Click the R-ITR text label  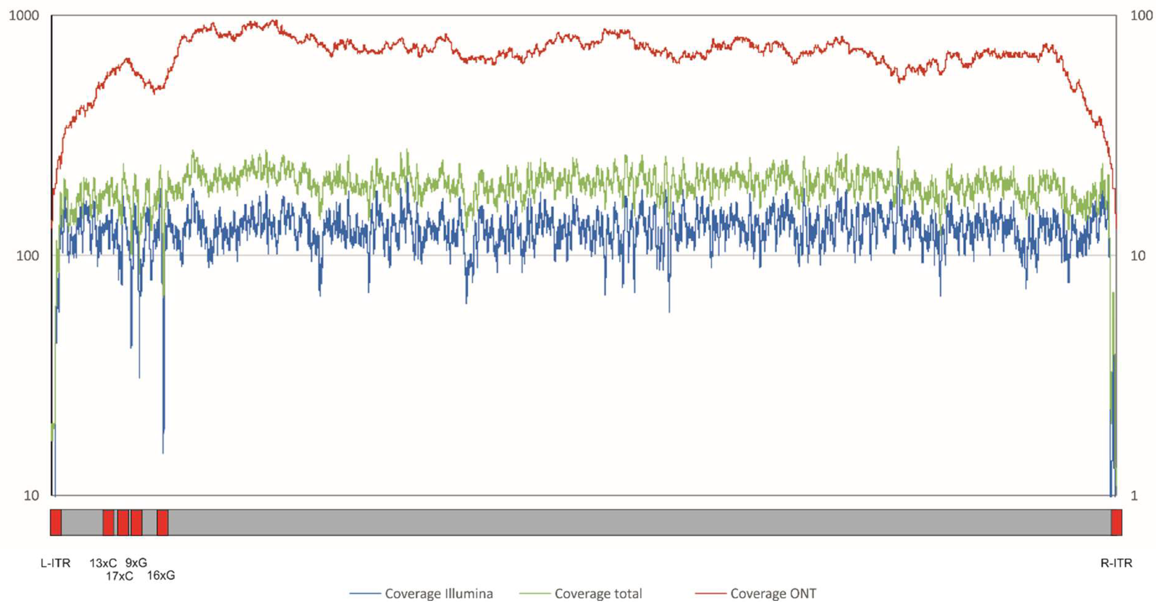pos(1116,563)
